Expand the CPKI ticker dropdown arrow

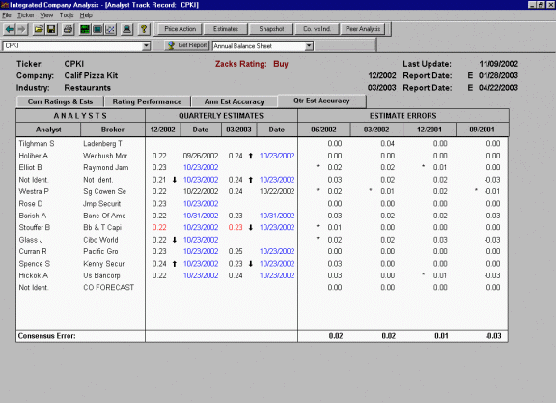[146, 45]
